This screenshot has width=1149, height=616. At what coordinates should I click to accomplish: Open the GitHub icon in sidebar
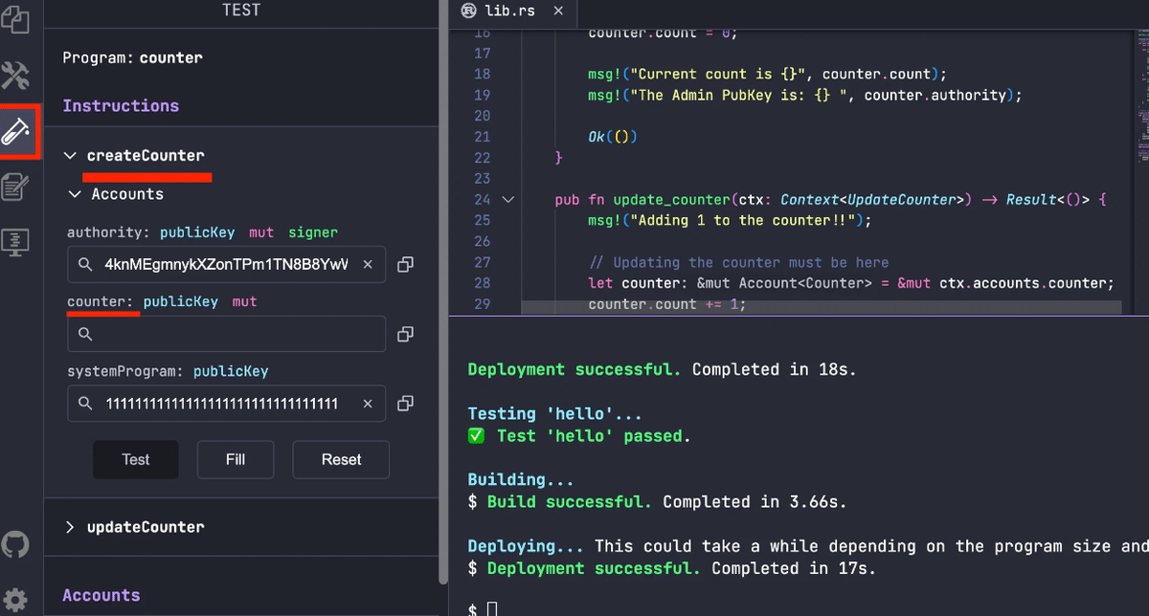click(15, 545)
